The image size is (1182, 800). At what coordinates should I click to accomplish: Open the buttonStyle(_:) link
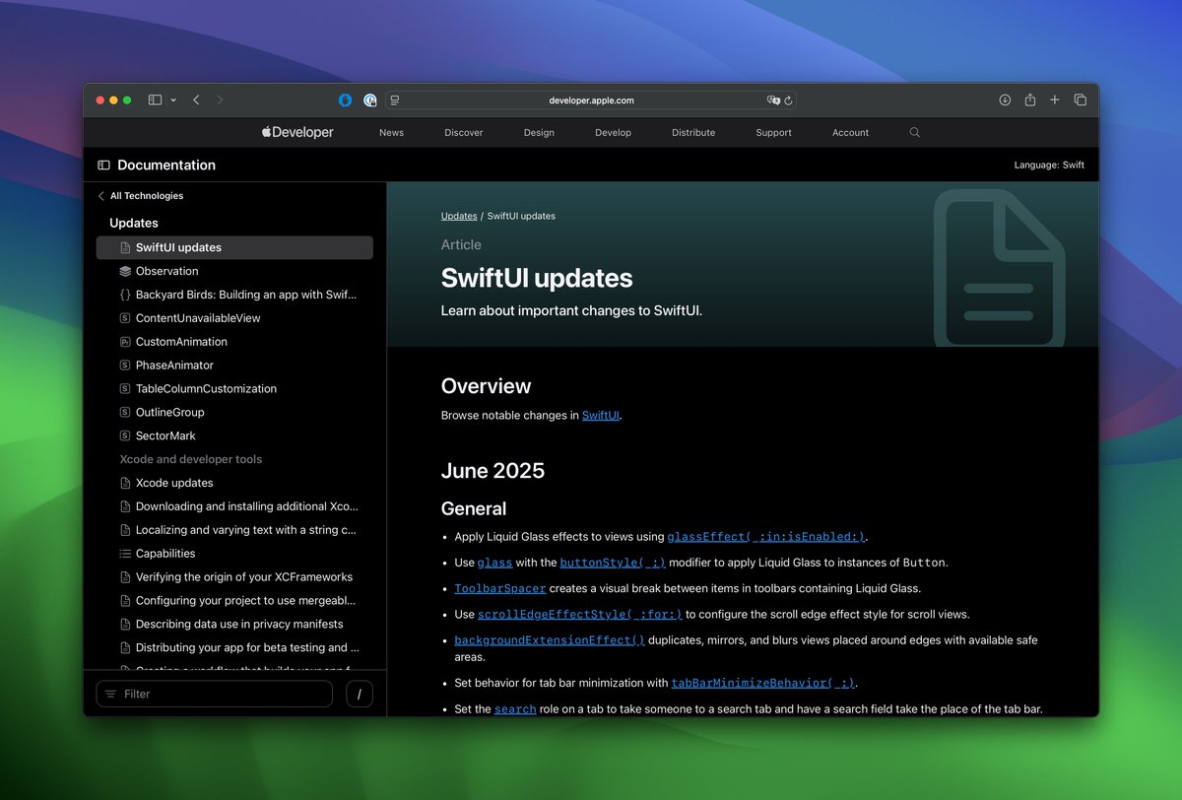point(613,563)
